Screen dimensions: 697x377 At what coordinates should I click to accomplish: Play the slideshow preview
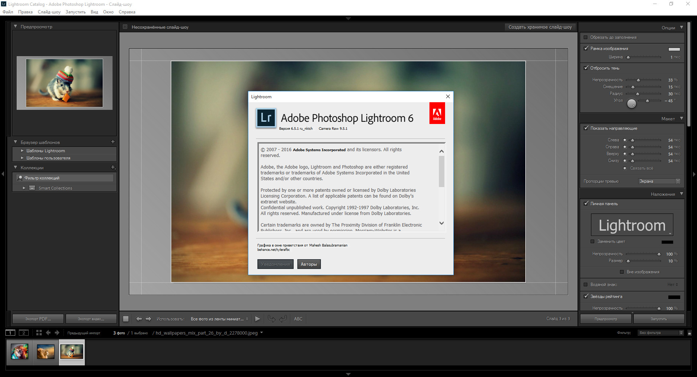click(257, 319)
